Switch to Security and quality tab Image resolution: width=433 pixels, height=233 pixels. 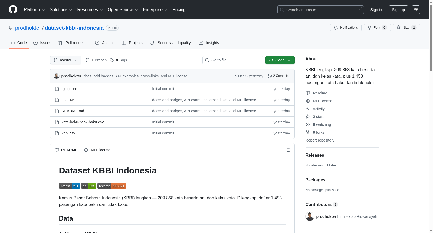(170, 43)
